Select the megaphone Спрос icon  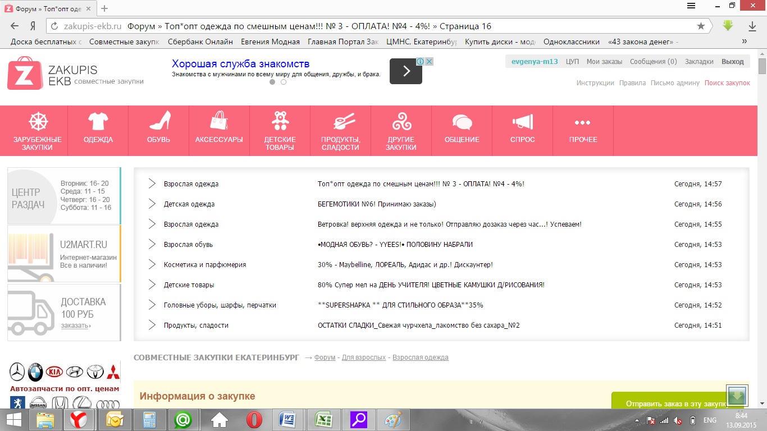click(522, 122)
